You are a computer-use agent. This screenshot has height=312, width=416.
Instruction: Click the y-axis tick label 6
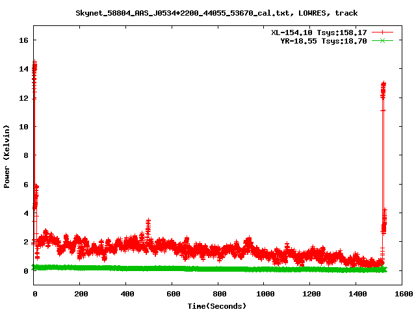pyautogui.click(x=26, y=185)
